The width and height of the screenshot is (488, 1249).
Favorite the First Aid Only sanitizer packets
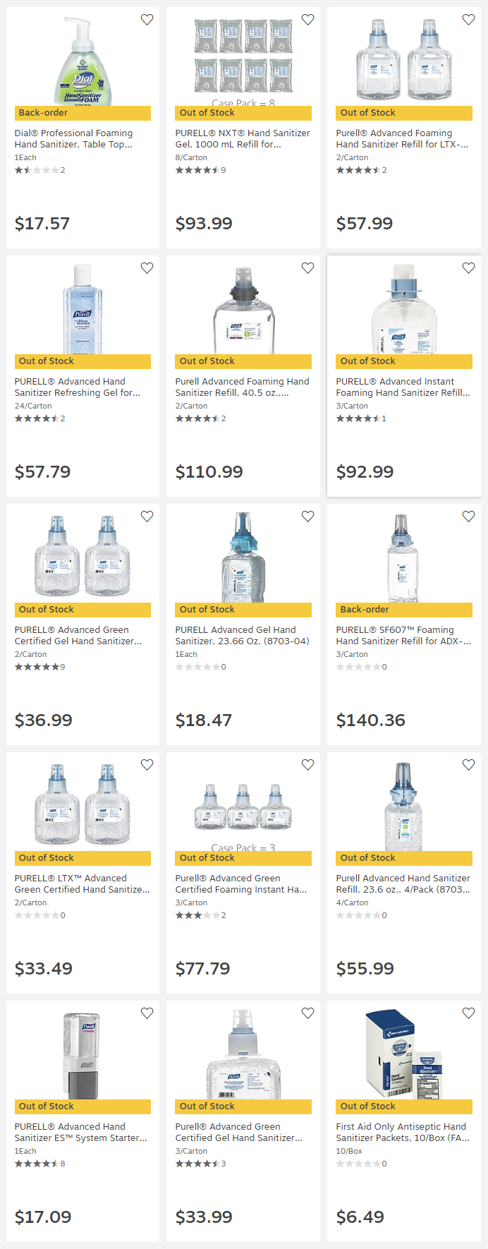click(468, 1013)
